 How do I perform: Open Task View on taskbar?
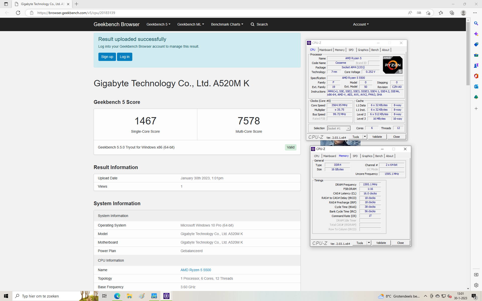pyautogui.click(x=104, y=296)
